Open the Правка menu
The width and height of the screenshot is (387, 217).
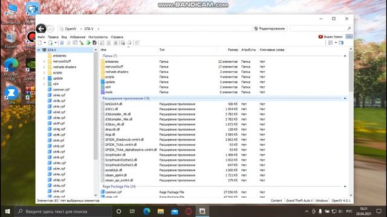coord(53,37)
